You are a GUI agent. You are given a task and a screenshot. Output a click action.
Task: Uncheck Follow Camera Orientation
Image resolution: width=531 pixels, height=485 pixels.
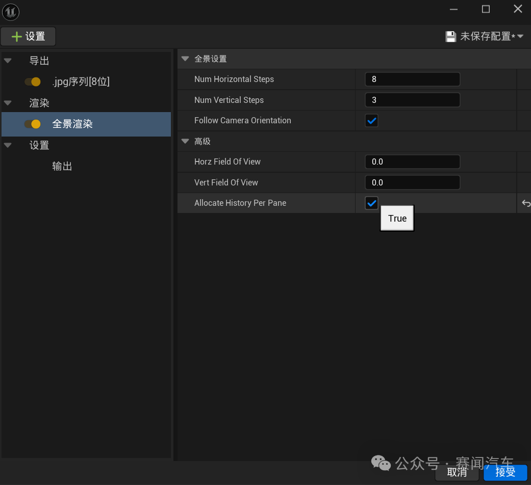371,120
